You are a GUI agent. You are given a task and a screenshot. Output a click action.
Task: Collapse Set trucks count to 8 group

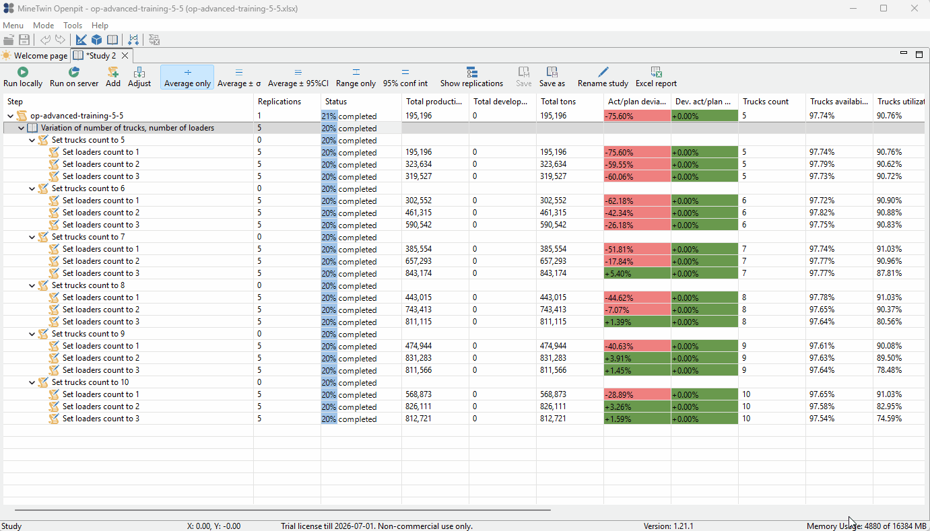tap(32, 285)
